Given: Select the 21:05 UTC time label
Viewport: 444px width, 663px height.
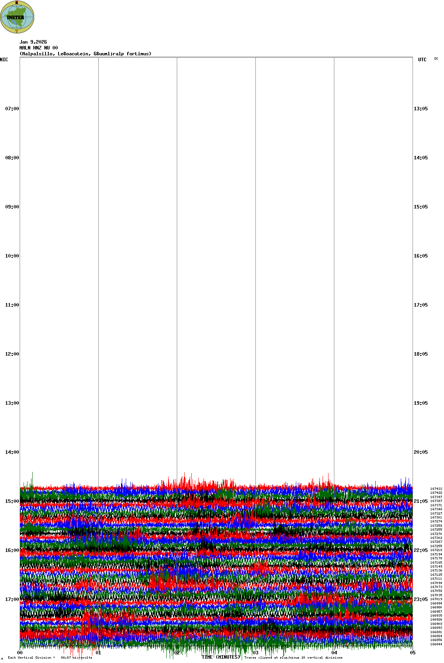Looking at the screenshot, I should (420, 501).
